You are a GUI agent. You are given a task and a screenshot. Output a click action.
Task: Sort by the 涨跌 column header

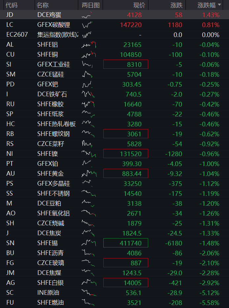[176, 5]
